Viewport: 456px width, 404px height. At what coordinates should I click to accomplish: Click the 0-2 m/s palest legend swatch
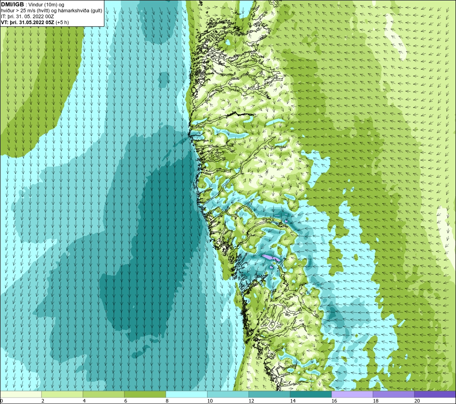[21, 394]
